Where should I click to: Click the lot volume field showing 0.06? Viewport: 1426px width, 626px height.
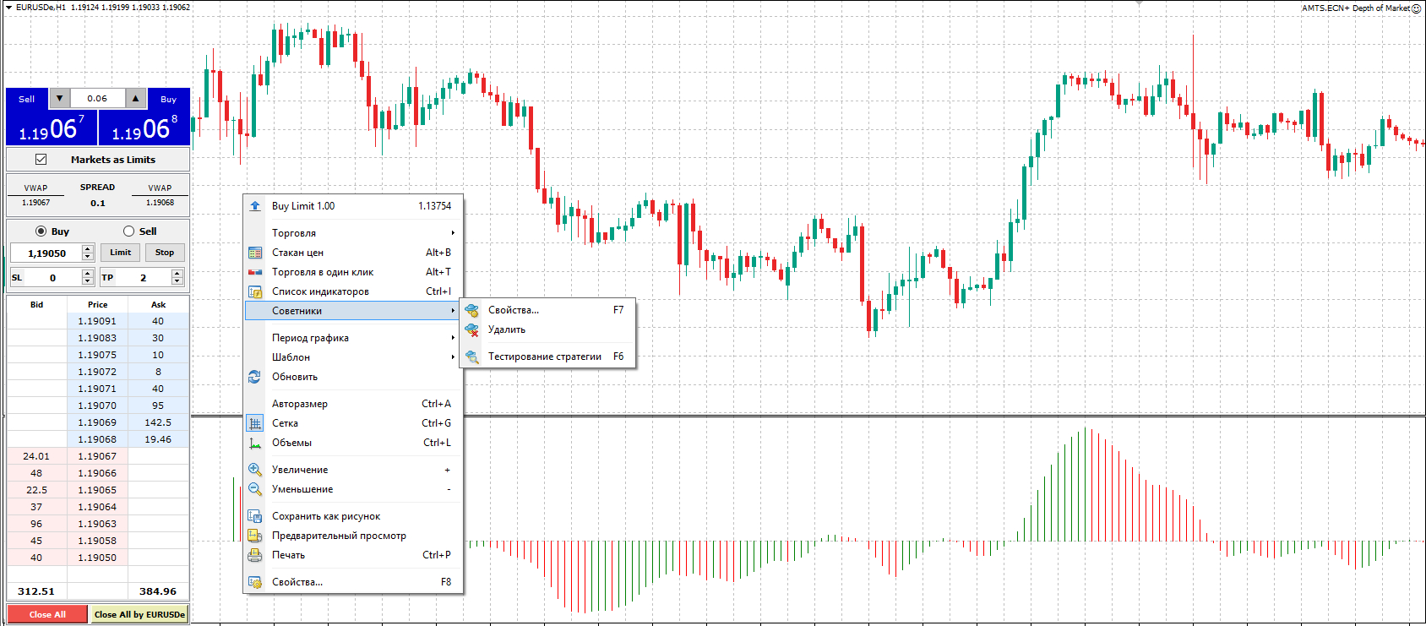tap(97, 99)
